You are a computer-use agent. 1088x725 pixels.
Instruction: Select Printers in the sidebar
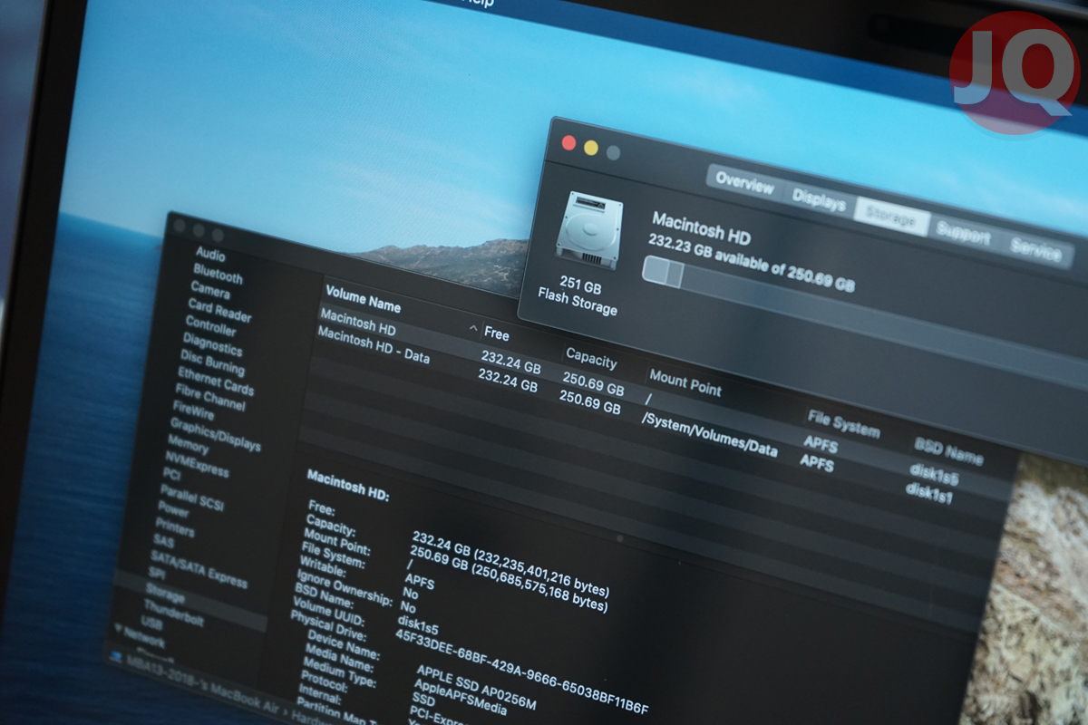(174, 527)
